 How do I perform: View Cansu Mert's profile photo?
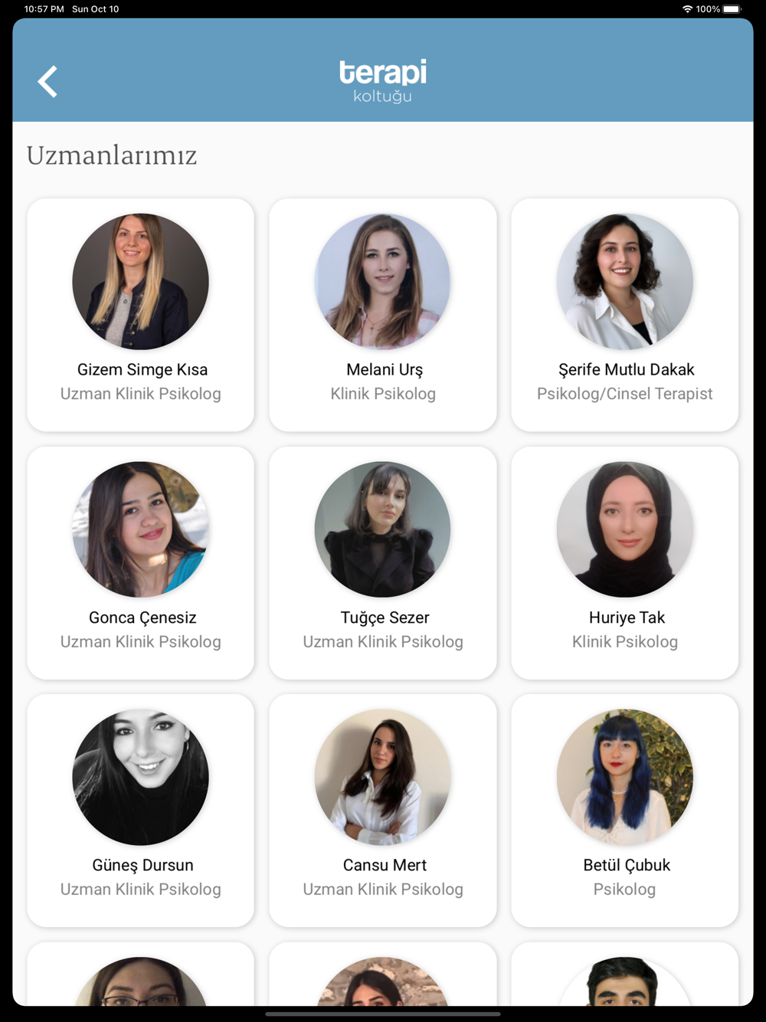pyautogui.click(x=383, y=777)
